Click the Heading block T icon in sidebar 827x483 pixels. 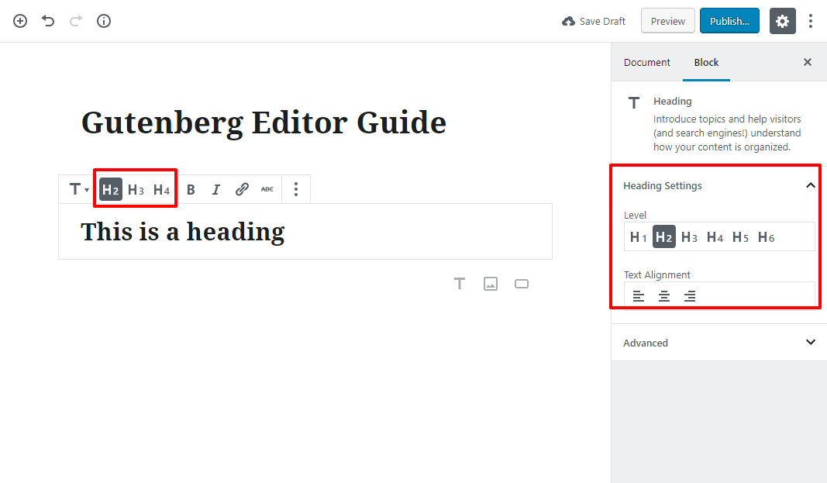point(634,103)
